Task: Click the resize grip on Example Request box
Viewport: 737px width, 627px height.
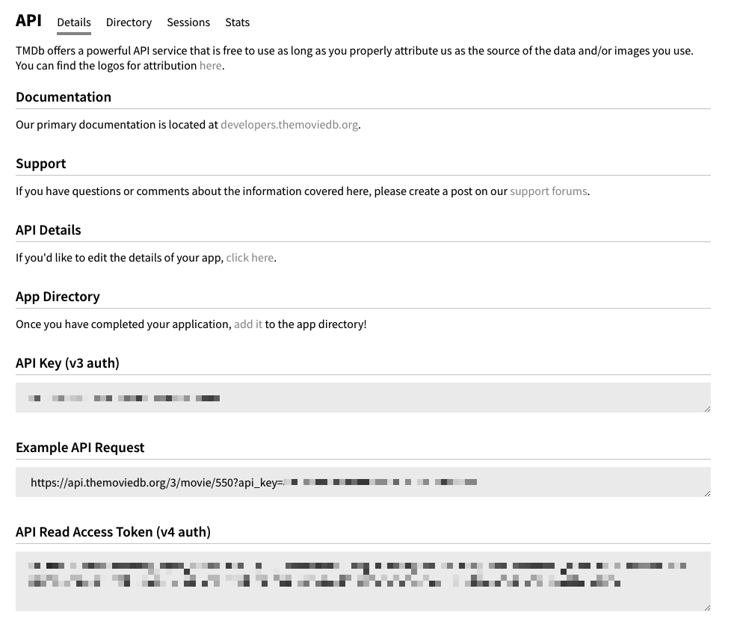Action: coord(706,492)
